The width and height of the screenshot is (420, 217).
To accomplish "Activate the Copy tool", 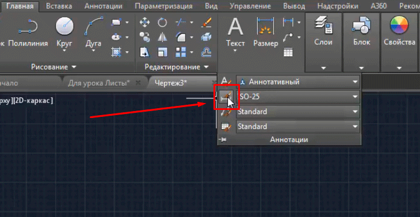I will point(144,37).
